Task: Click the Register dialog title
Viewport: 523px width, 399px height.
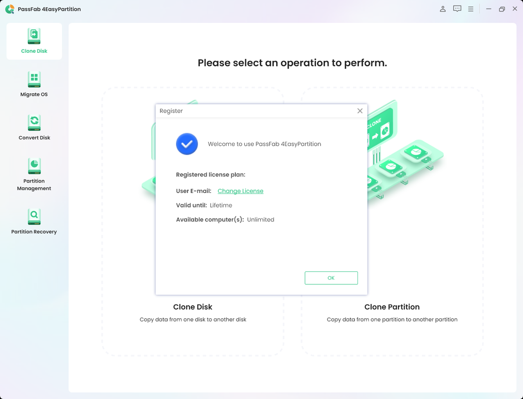Action: pyautogui.click(x=171, y=111)
